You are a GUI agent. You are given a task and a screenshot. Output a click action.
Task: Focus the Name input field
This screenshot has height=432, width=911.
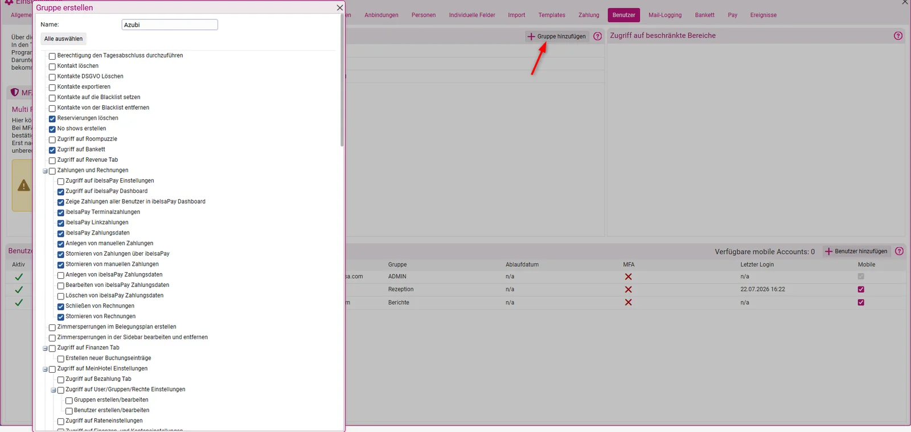tap(170, 25)
